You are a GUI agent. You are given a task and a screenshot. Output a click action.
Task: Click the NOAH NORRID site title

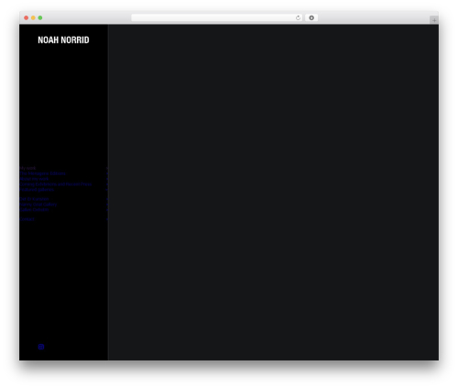pyautogui.click(x=63, y=40)
